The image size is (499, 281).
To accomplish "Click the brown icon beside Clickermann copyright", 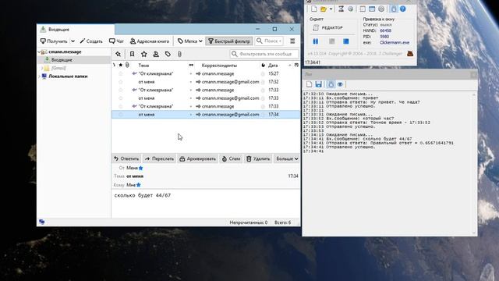I will 410,54.
